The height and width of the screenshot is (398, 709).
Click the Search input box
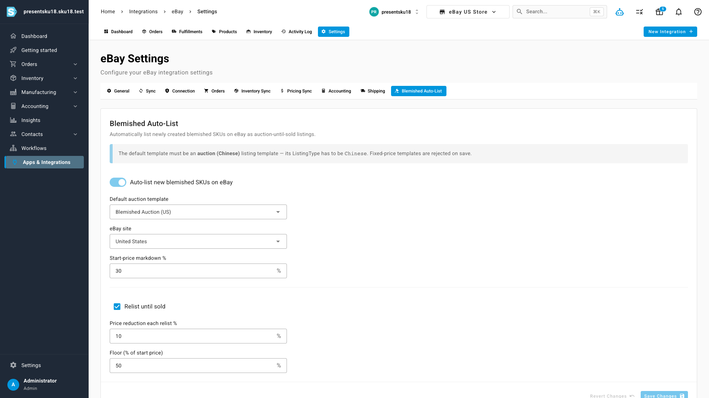559,12
